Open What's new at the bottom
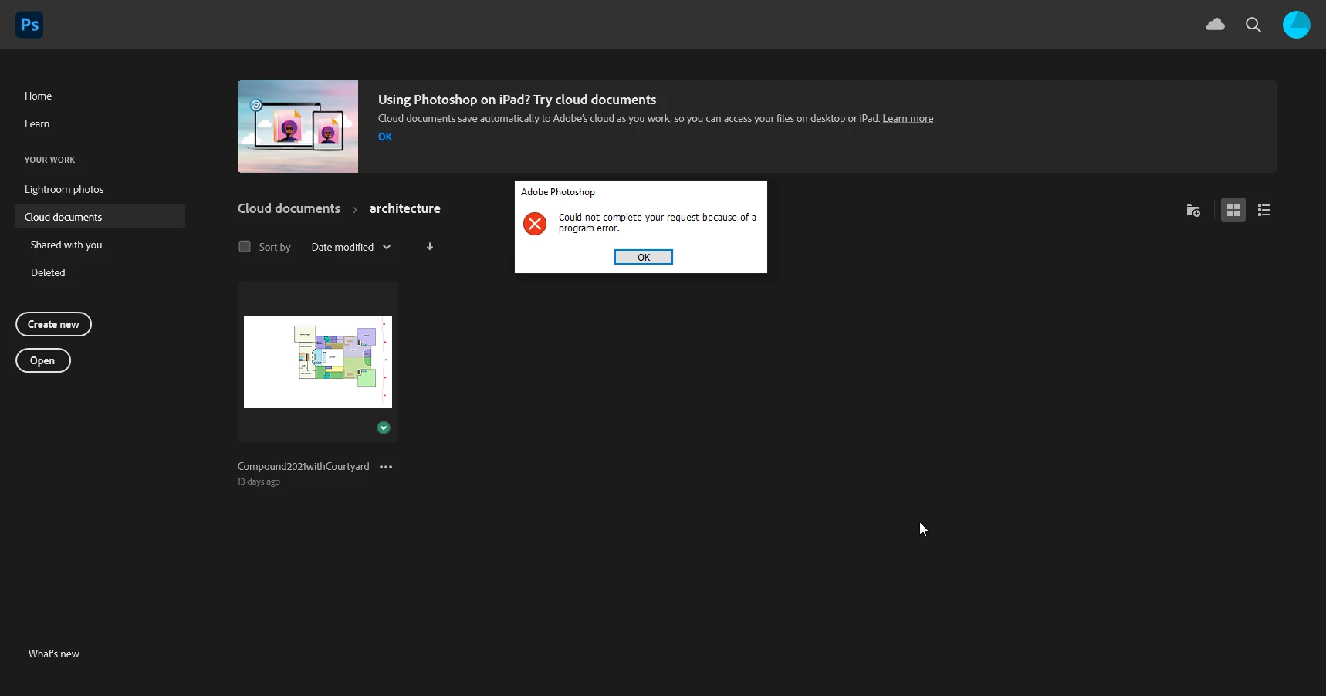Screen dimensions: 1326x696 click(54, 654)
